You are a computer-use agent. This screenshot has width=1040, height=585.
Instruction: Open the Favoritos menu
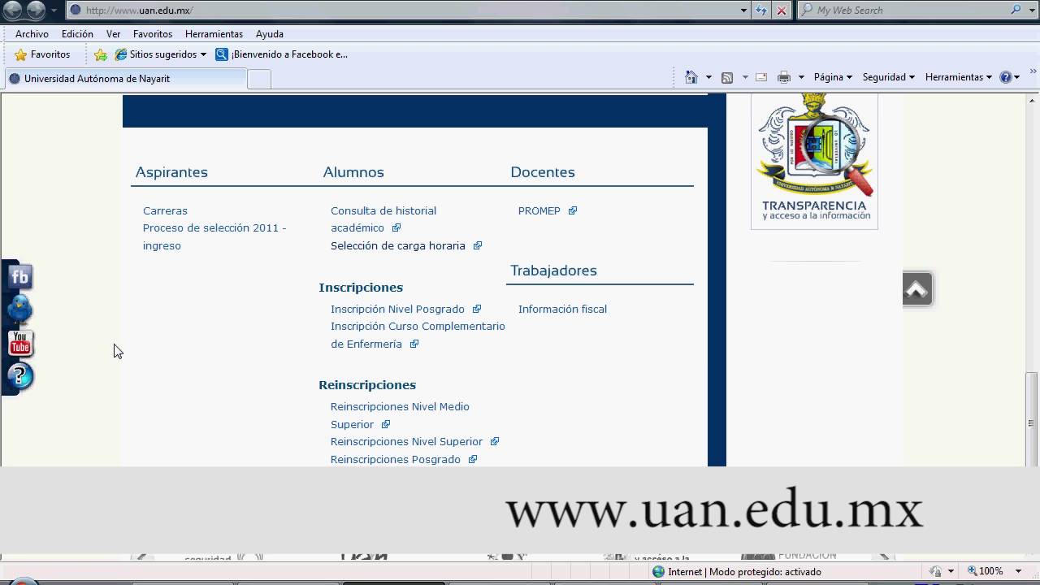click(x=153, y=34)
